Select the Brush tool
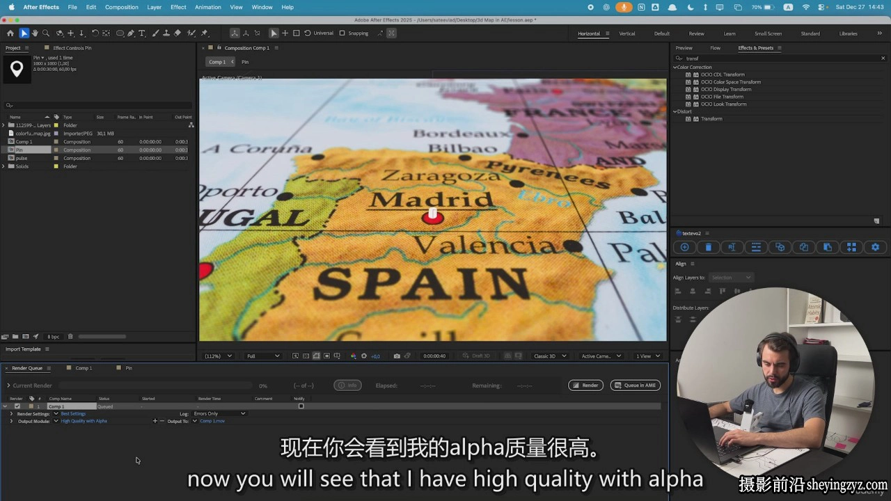The width and height of the screenshot is (891, 501). (x=155, y=33)
